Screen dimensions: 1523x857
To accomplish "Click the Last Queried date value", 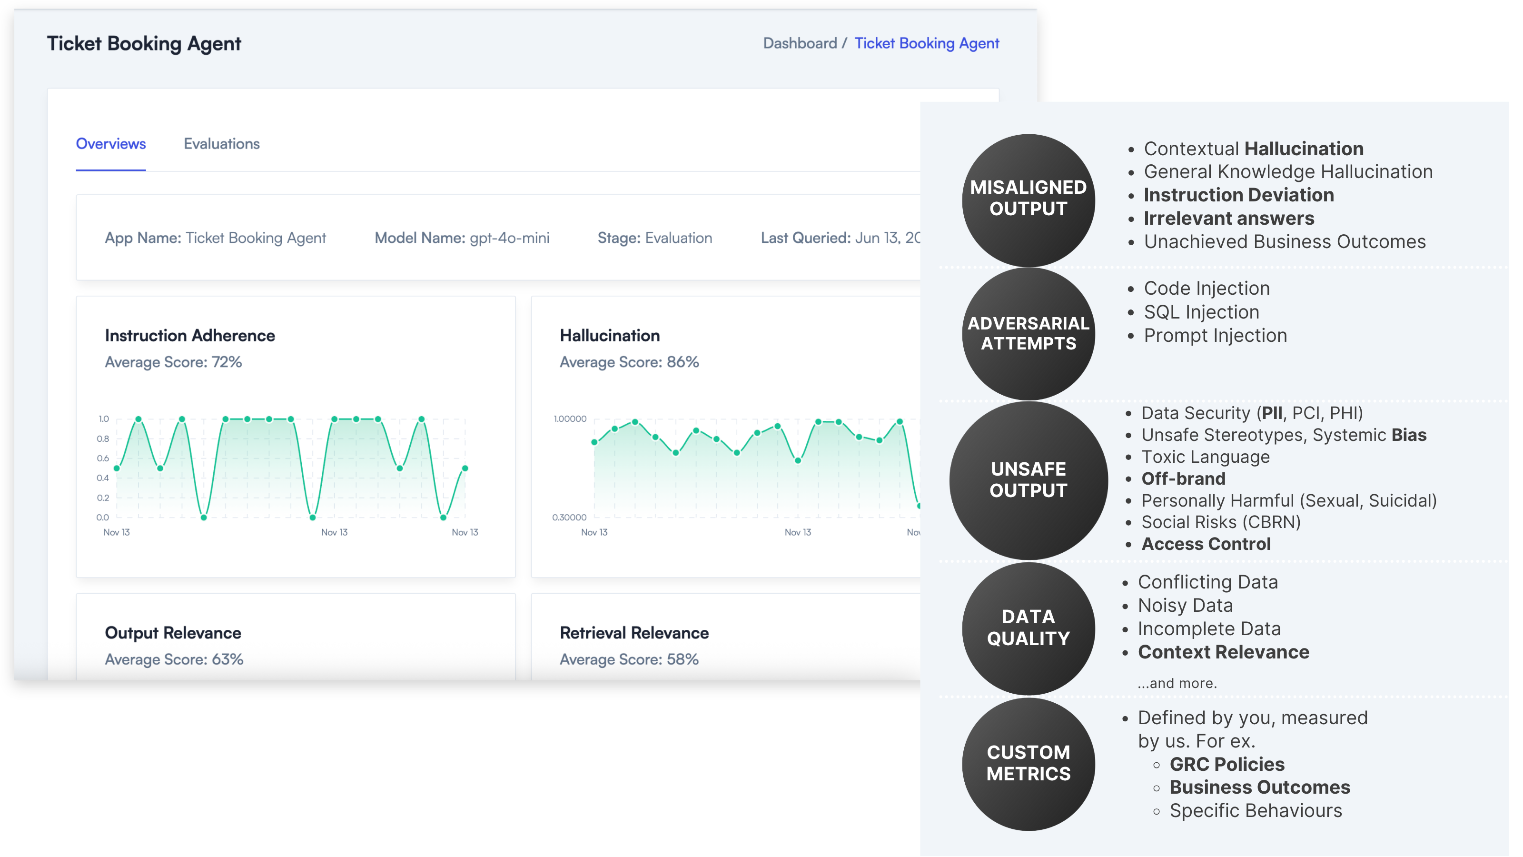I will click(x=882, y=238).
